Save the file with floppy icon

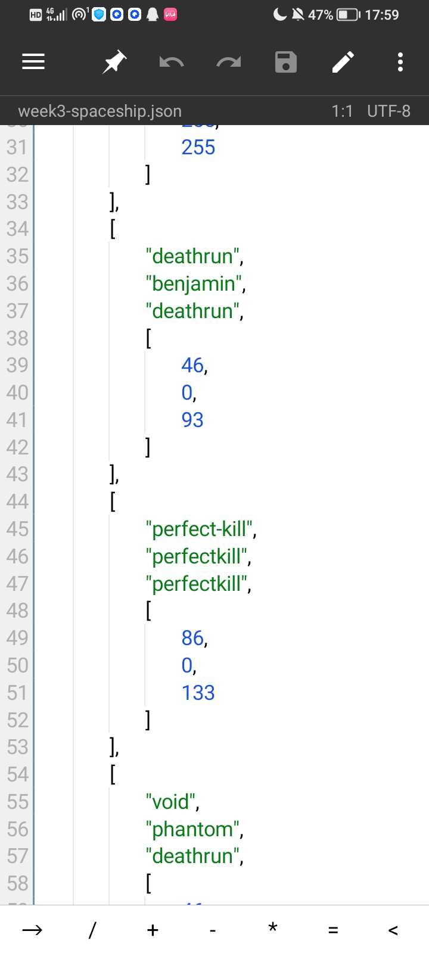[286, 62]
